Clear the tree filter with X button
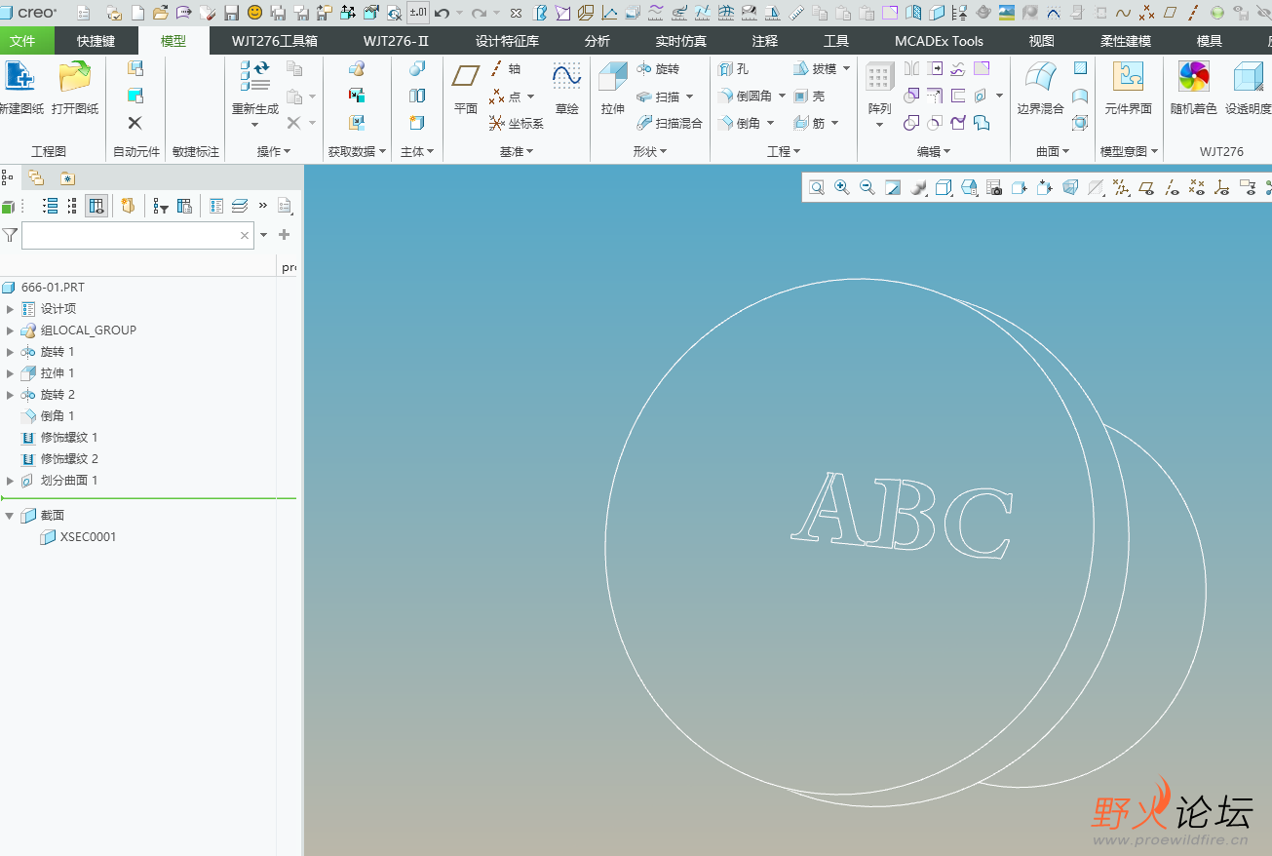 coord(245,235)
